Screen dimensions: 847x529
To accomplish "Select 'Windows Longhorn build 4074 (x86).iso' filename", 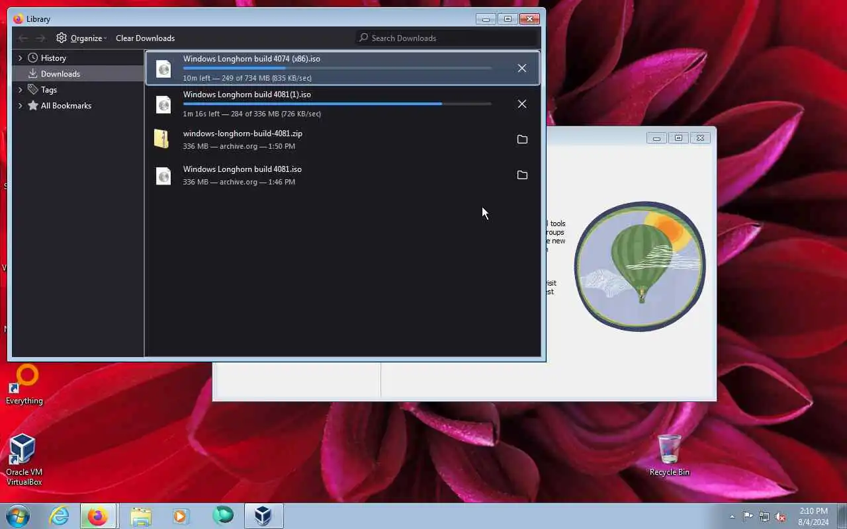I will click(251, 59).
